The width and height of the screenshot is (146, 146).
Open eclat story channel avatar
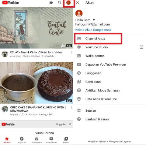point(5,54)
